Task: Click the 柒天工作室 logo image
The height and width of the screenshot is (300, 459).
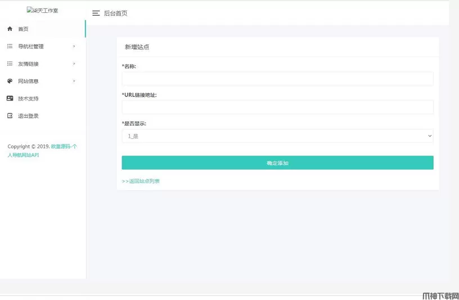Action: coord(42,10)
